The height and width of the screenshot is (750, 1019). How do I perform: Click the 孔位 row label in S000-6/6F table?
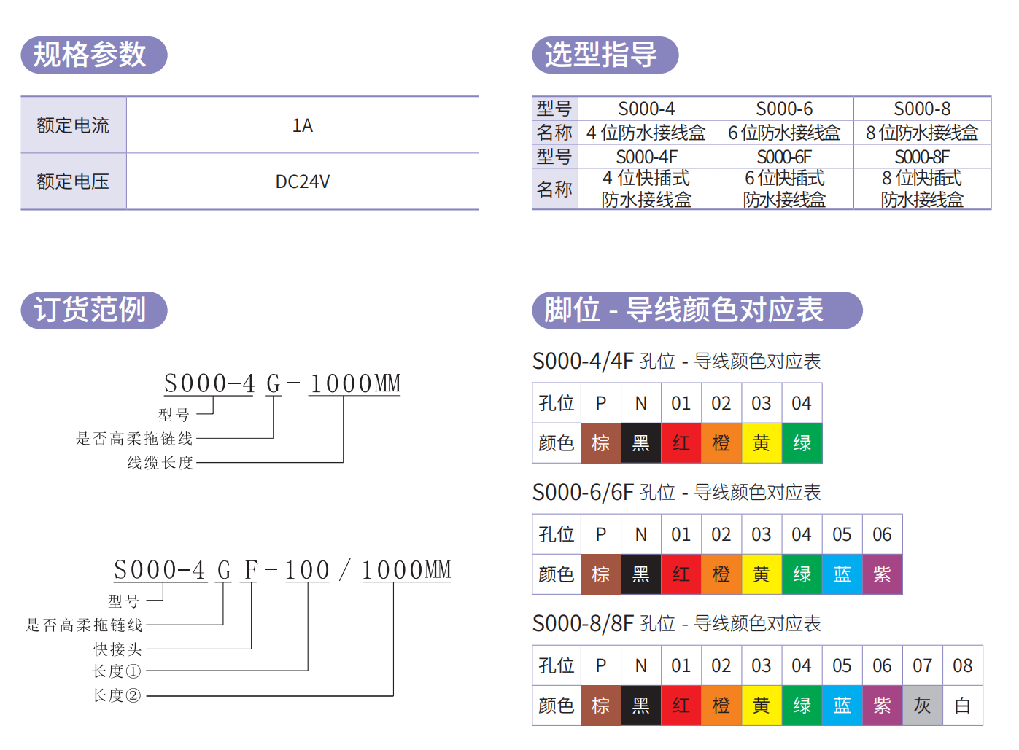coord(557,534)
